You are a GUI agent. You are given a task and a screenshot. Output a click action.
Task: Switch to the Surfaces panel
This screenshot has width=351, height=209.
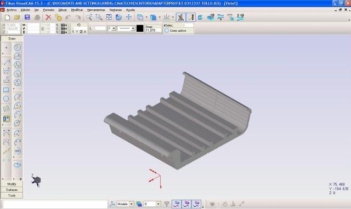pos(12,190)
